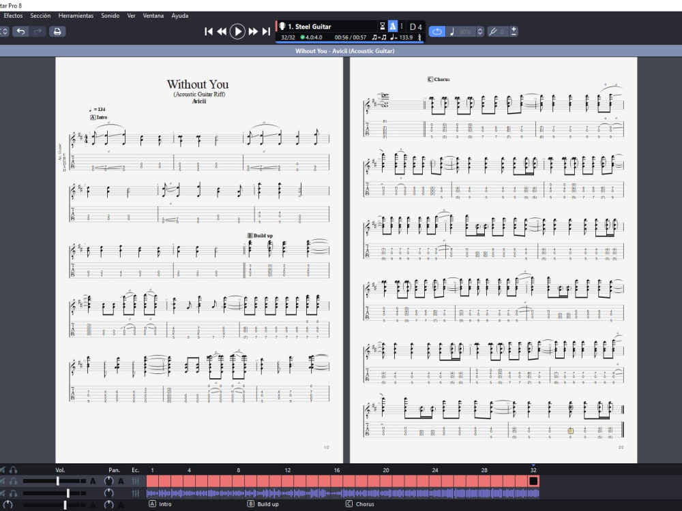Open the Ver menu
The width and height of the screenshot is (682, 511).
coord(131,16)
